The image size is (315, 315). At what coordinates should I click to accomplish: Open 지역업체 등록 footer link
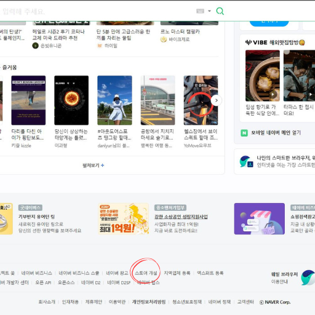point(177,273)
